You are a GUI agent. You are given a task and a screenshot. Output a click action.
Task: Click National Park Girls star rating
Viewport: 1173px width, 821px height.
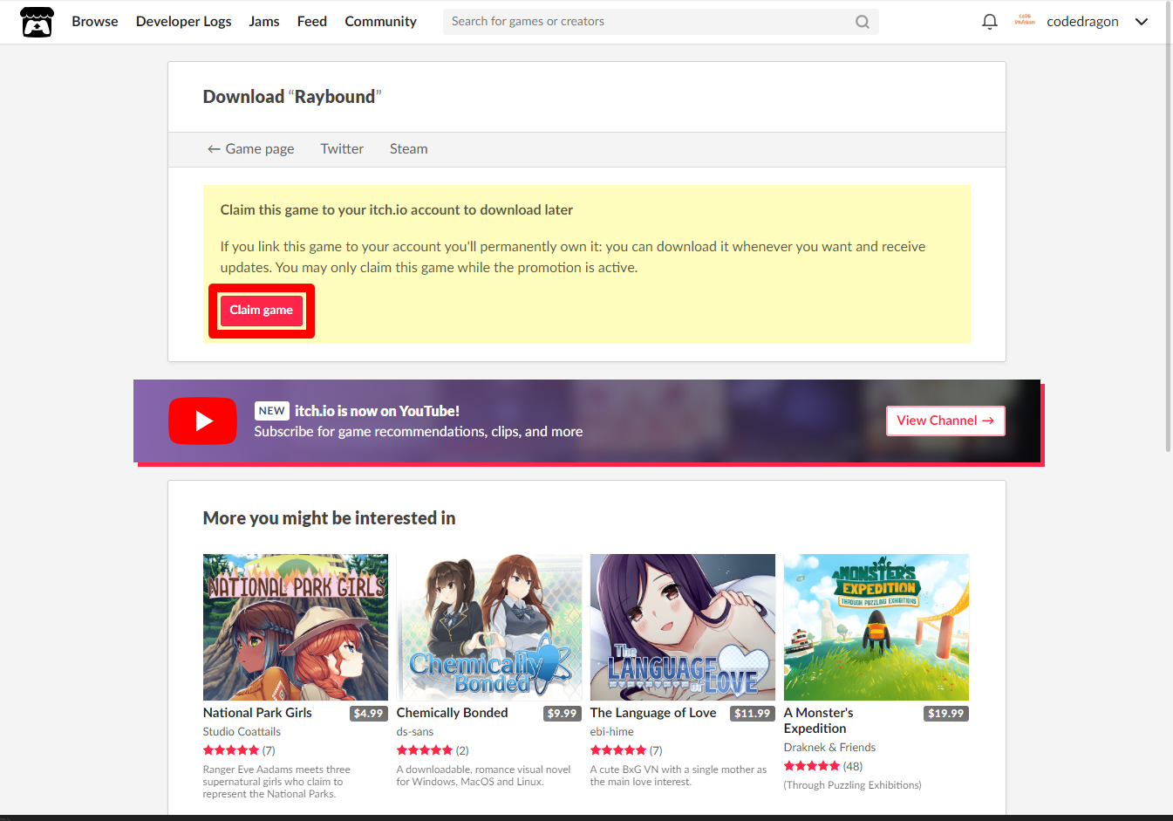click(231, 750)
